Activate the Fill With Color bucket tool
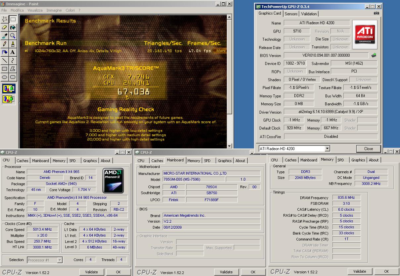The width and height of the screenshot is (400, 276). click(13, 28)
